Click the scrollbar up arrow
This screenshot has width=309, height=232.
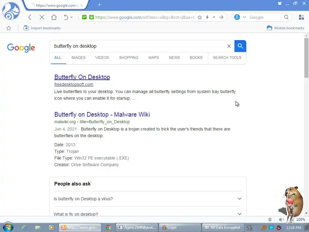click(x=306, y=36)
